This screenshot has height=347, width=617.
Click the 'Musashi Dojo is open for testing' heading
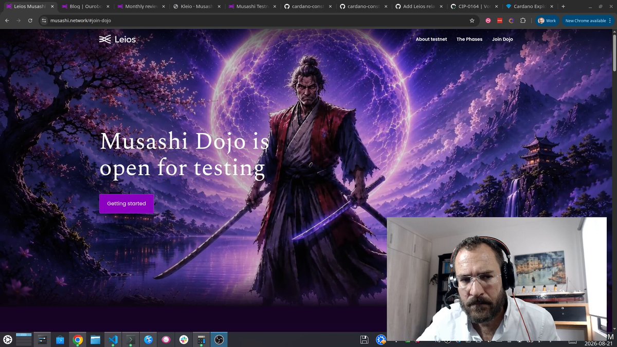(x=184, y=154)
